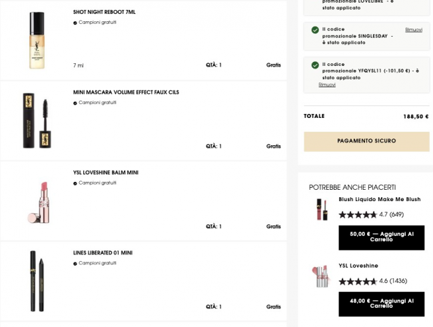Click bullet icon under Mini Mascara title
This screenshot has height=327, width=433.
[75, 103]
